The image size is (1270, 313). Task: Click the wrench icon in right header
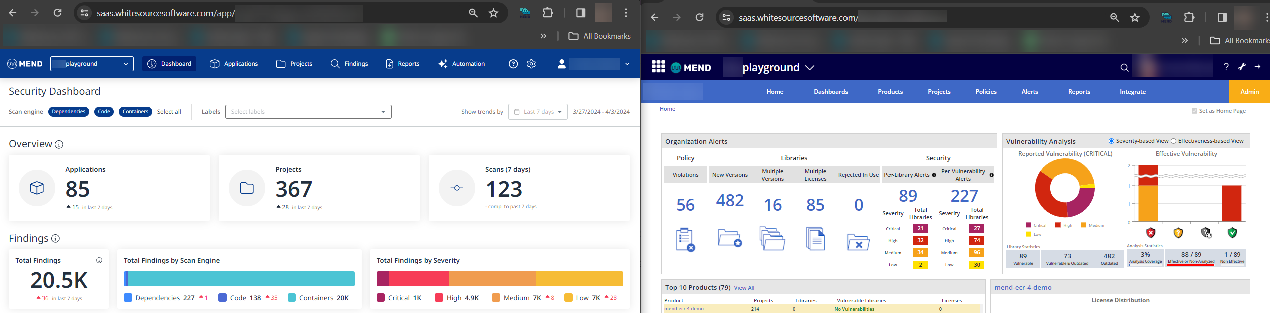1242,67
